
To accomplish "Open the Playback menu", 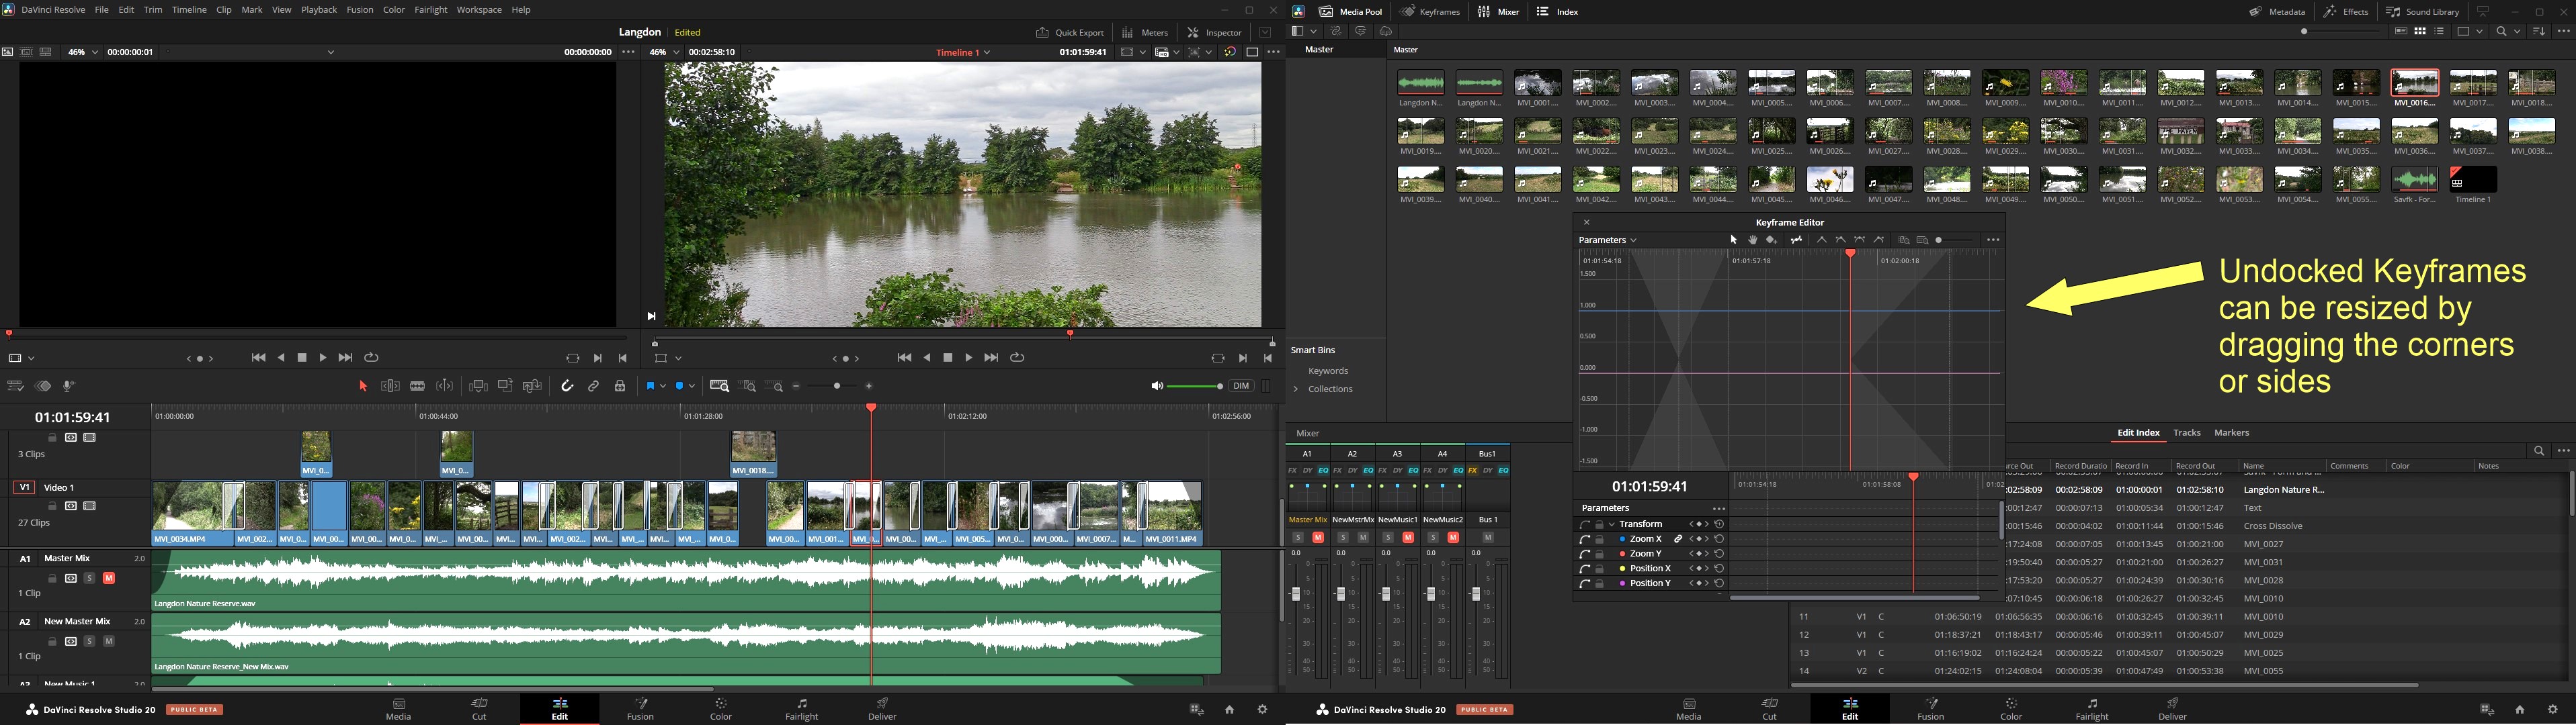I will (x=319, y=10).
